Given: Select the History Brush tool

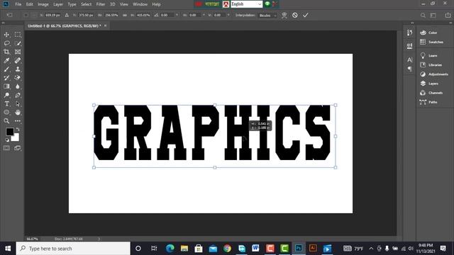Looking at the screenshot, I should [x=6, y=78].
